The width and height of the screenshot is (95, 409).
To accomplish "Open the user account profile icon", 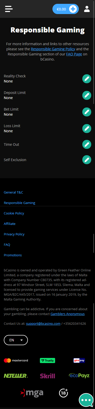I will click(x=87, y=9).
